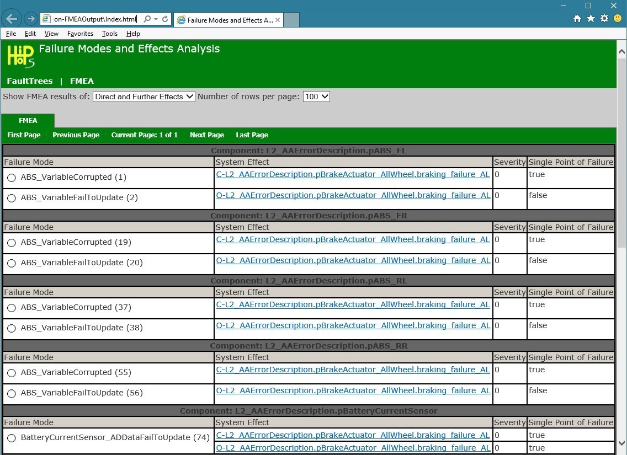The image size is (627, 455).
Task: Click the address bar URL field
Action: [x=95, y=19]
